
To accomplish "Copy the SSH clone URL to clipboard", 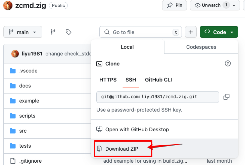I will pyautogui.click(x=227, y=97).
